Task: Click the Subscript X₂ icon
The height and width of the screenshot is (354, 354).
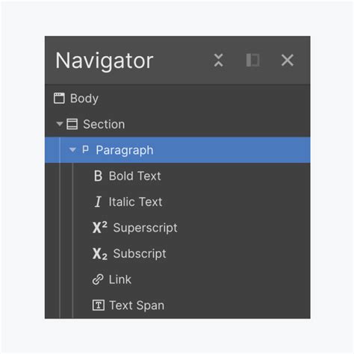Action: click(x=100, y=254)
